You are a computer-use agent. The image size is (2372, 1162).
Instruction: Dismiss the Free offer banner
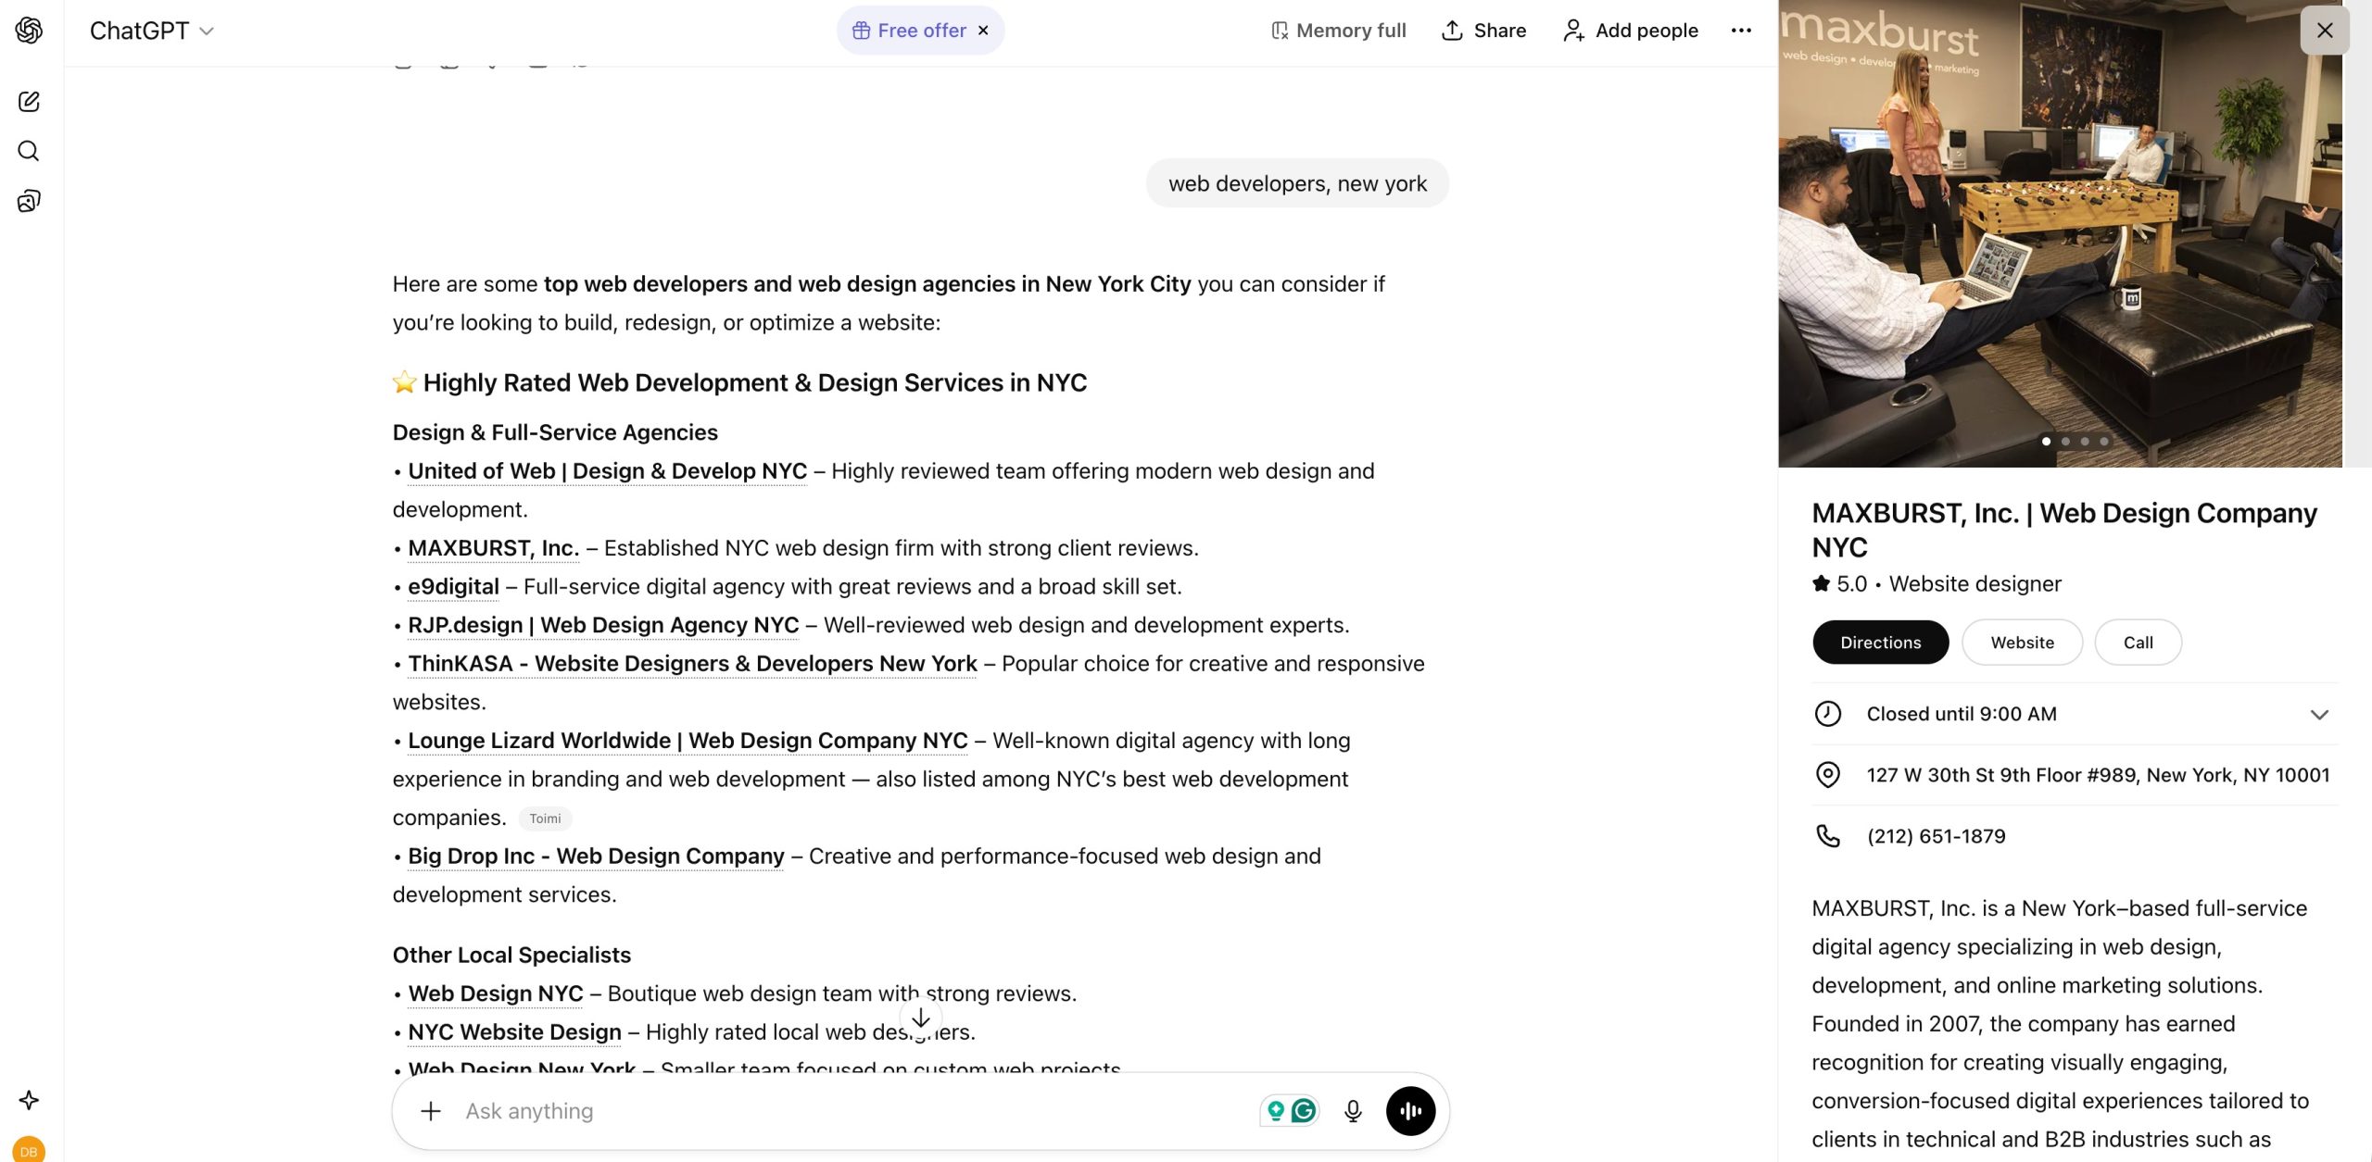(x=982, y=30)
